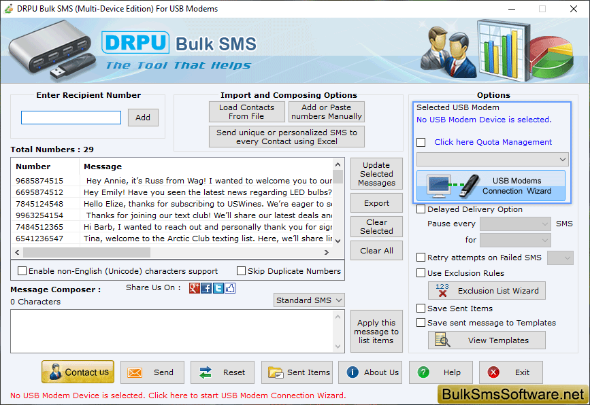Click the contact list scroll up arrow

(x=338, y=164)
